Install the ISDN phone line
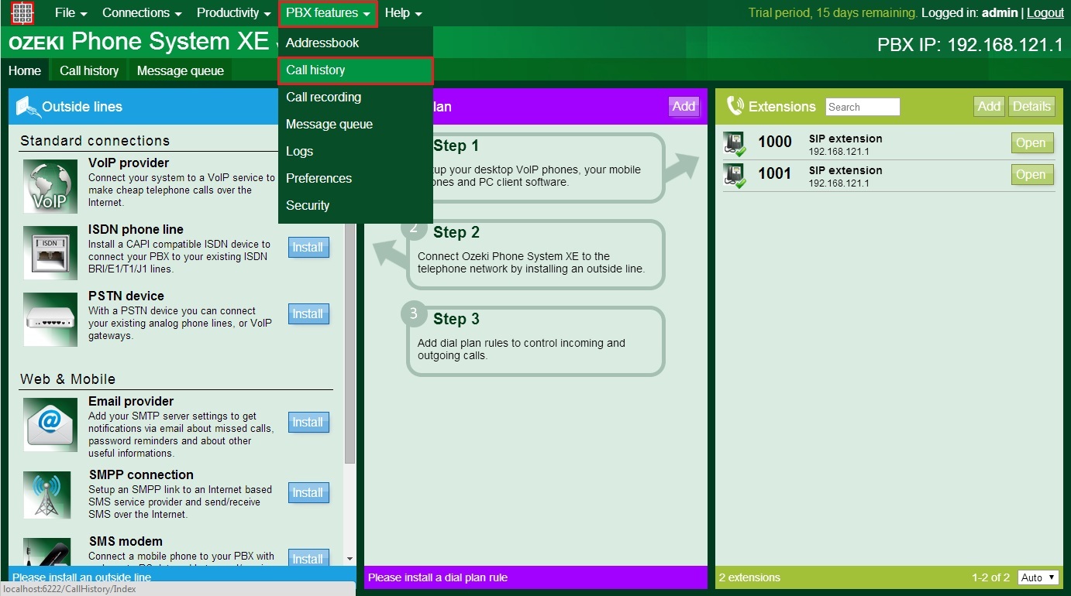Viewport: 1071px width, 596px height. click(x=308, y=248)
